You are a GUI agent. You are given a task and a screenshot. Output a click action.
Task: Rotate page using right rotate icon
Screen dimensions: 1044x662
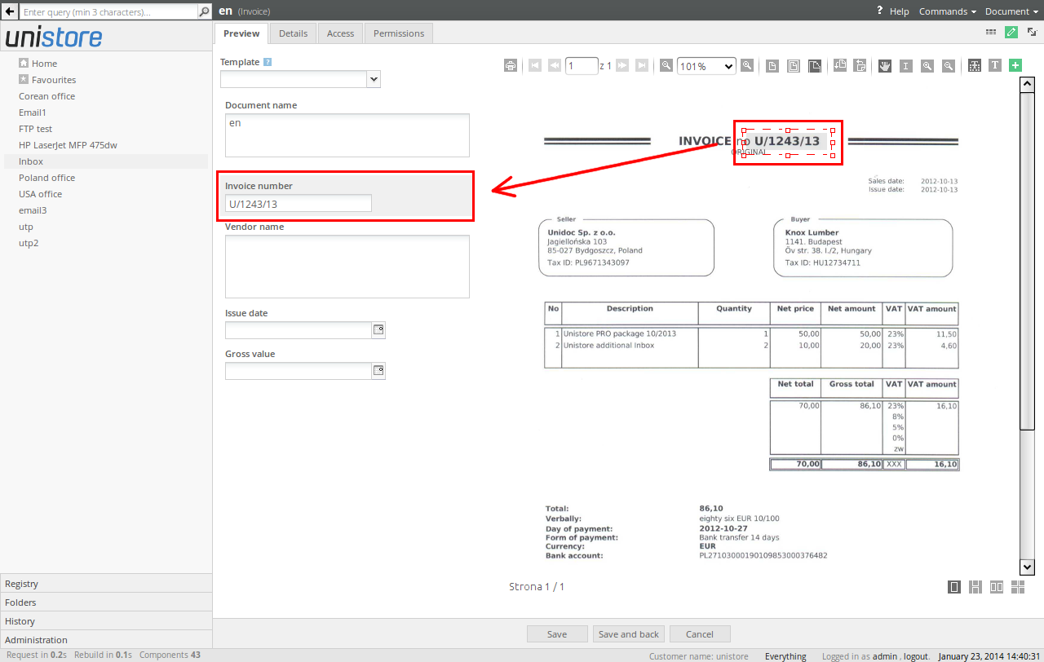pos(860,66)
